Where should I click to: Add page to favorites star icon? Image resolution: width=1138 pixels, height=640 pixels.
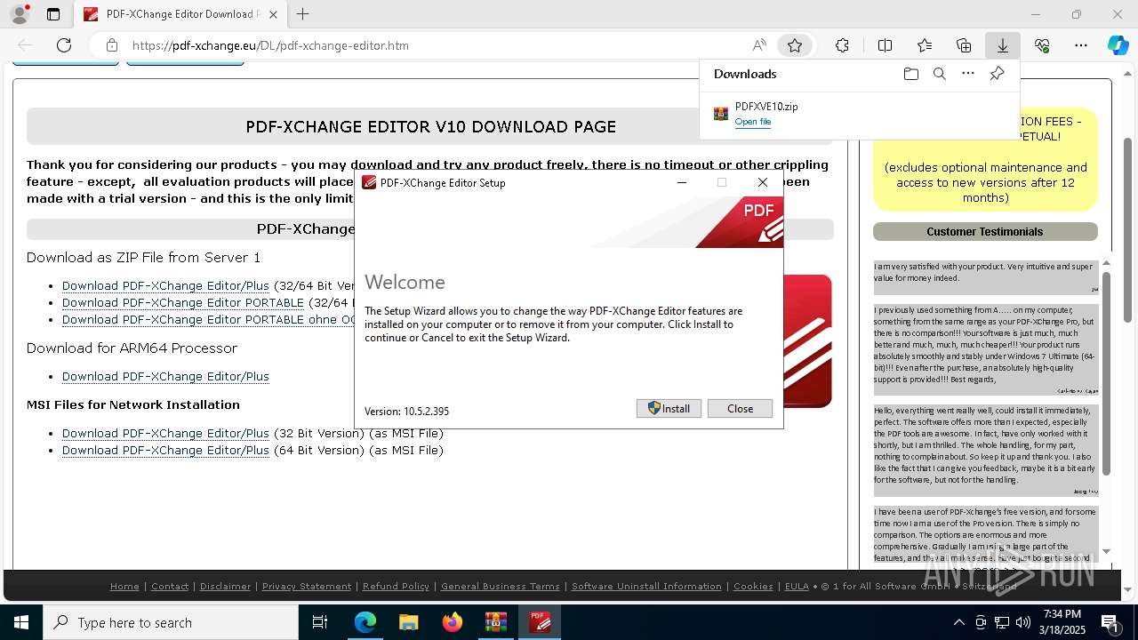(795, 45)
